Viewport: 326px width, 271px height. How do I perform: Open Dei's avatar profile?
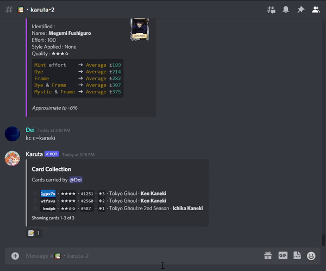(x=12, y=134)
